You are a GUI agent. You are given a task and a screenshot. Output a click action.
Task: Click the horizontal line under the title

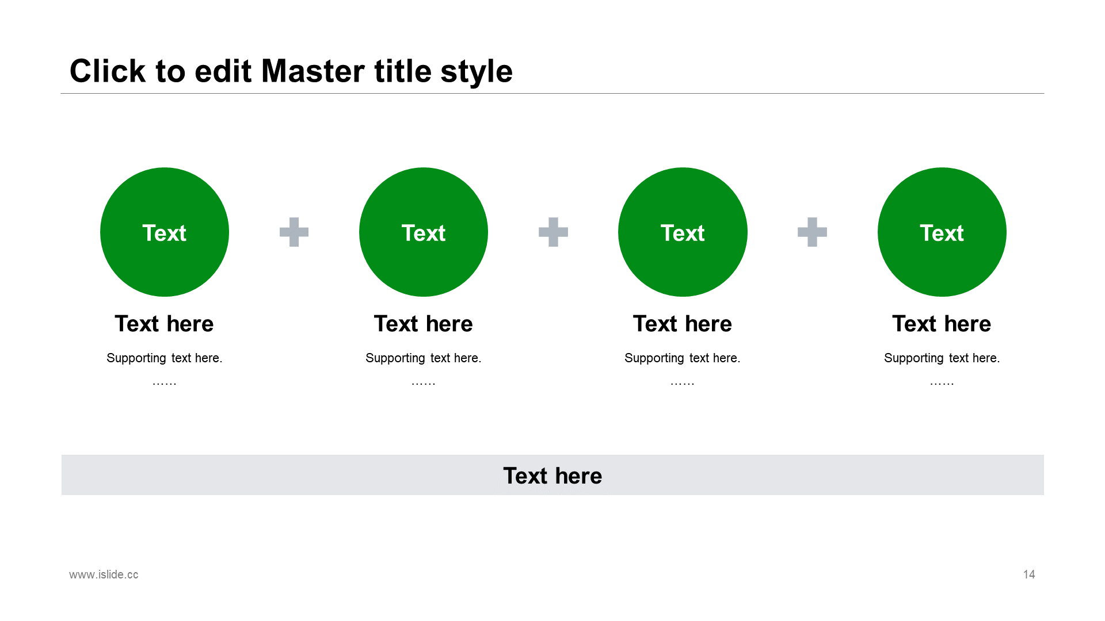(552, 93)
